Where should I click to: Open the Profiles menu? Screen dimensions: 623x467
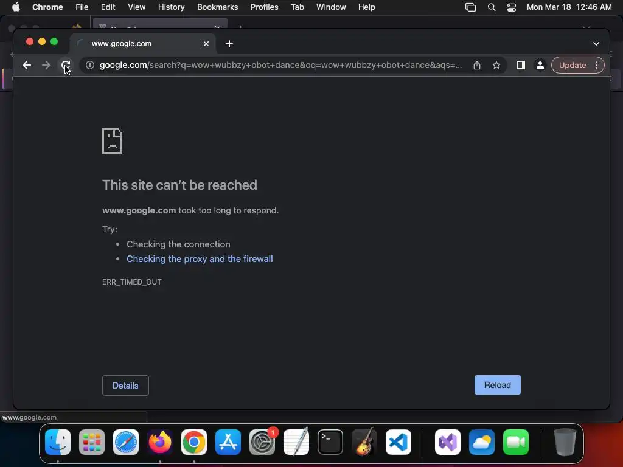pos(265,7)
